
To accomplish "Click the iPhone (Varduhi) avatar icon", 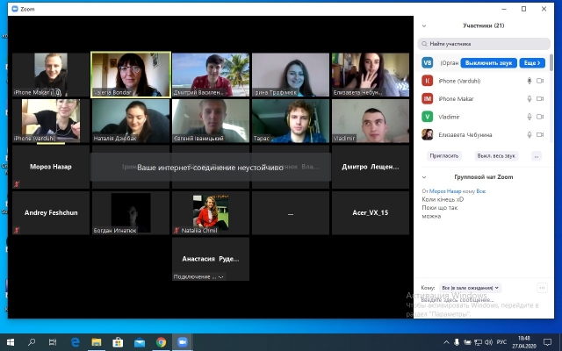I will point(428,81).
